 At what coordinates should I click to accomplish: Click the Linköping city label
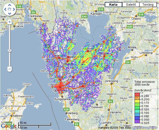point(146,53)
